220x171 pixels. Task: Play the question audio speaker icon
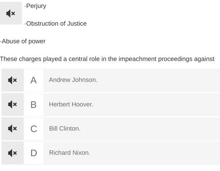(x=11, y=13)
